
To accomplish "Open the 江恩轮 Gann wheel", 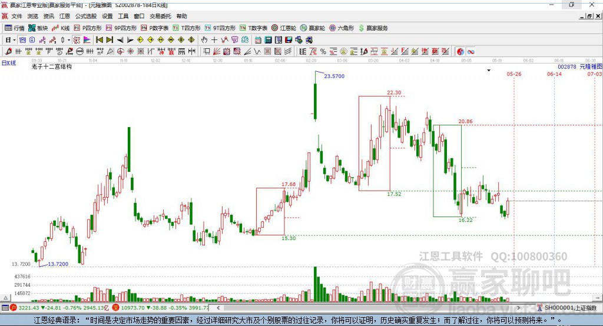I will (284, 28).
